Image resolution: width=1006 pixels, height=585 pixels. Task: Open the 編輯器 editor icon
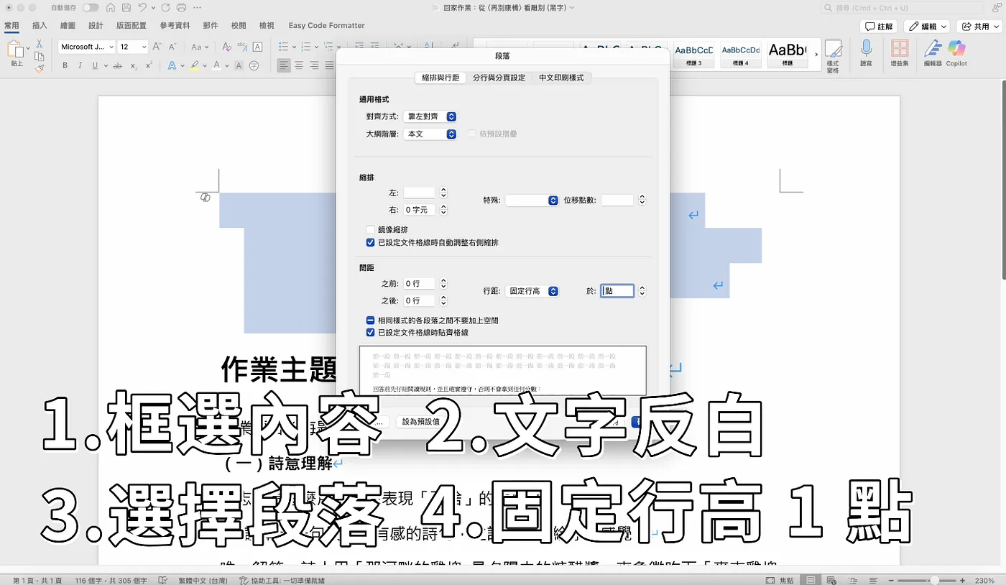pyautogui.click(x=933, y=54)
